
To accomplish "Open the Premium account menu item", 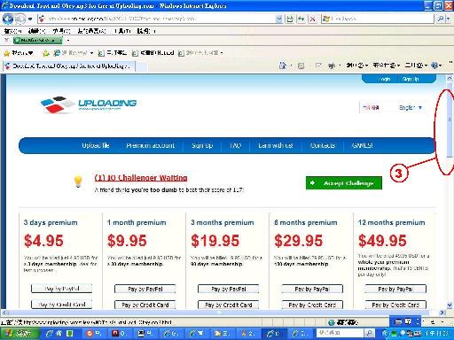I will pos(150,145).
